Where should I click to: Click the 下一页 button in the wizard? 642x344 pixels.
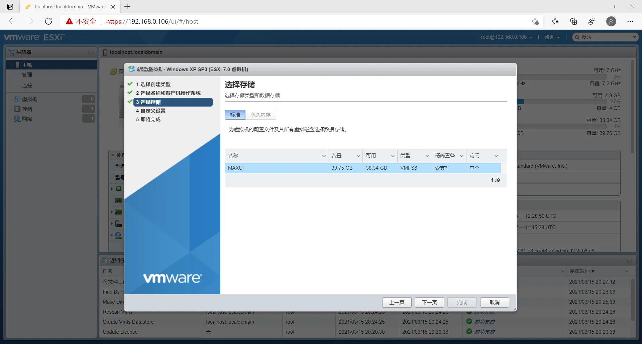tap(429, 302)
